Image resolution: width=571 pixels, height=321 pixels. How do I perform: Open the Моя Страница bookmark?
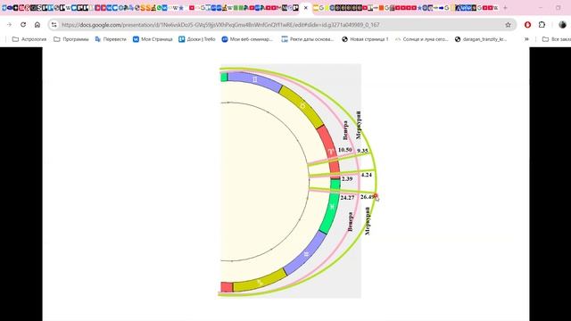(x=153, y=39)
